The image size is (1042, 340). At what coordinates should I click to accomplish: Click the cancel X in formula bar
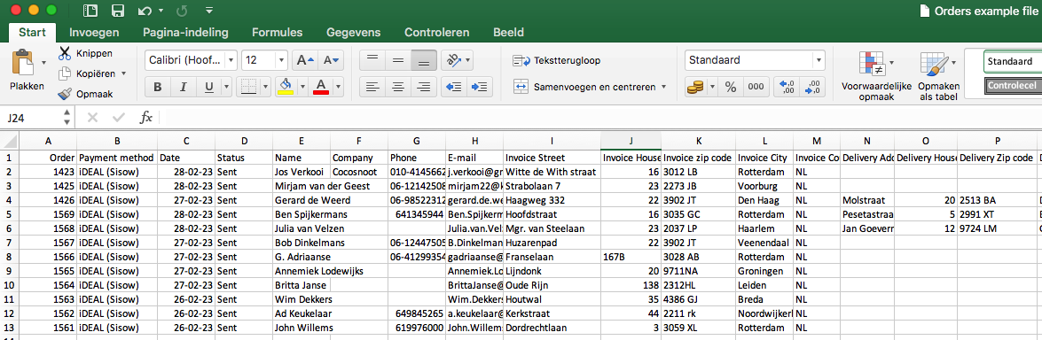pyautogui.click(x=92, y=118)
